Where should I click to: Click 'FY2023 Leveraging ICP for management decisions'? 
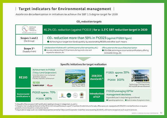pyautogui.click(x=120, y=93)
